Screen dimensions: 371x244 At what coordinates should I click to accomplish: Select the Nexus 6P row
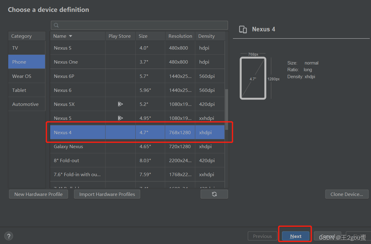coord(137,76)
